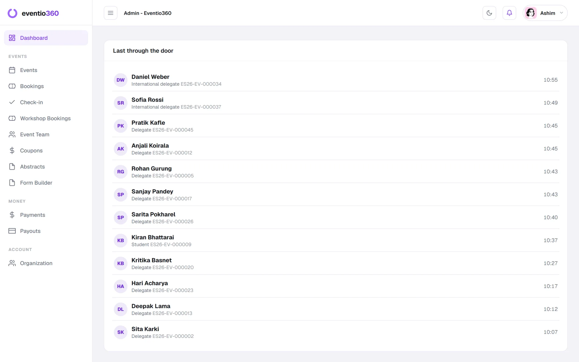Click Student ES26-EV-000009 line

[x=161, y=244]
